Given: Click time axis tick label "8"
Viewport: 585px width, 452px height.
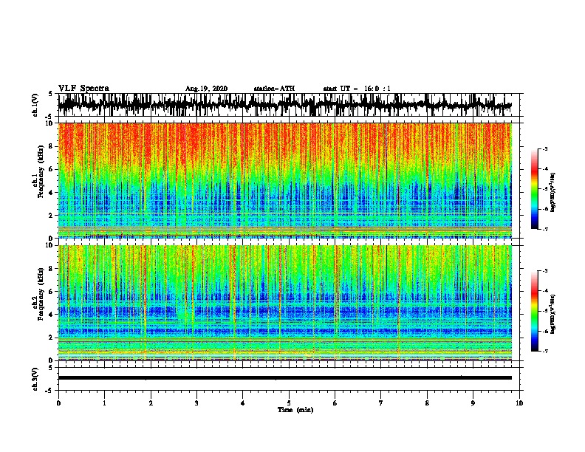Looking at the screenshot, I should [427, 403].
